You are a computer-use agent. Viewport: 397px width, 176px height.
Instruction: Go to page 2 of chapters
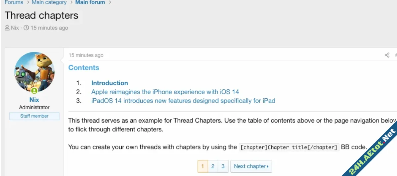tap(213, 166)
